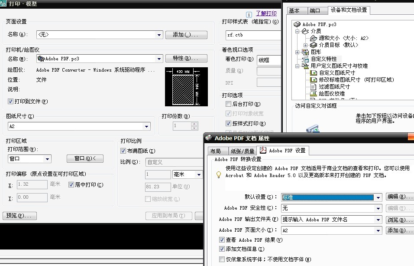Toggle 查看 Adobe PDF 结果 checkbox
The width and height of the screenshot is (414, 266).
[x=222, y=240]
